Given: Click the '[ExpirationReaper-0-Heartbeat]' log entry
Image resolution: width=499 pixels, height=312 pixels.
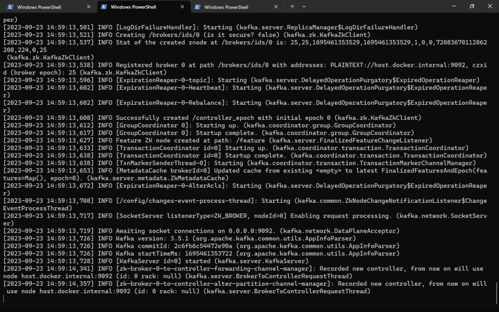Looking at the screenshot, I should pos(170,87).
